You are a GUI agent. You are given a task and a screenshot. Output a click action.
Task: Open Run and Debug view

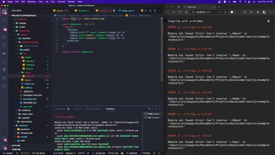(4, 37)
